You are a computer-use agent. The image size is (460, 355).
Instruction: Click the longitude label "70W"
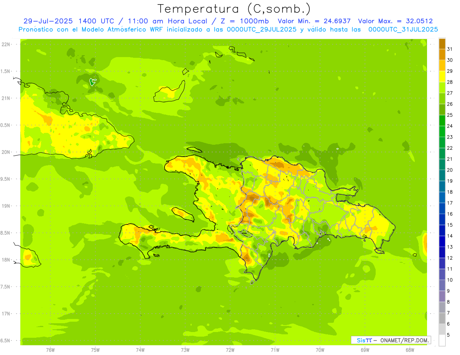pyautogui.click(x=320, y=350)
